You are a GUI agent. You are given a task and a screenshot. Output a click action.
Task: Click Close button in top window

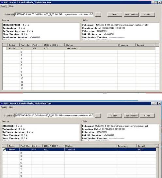pos(147,14)
